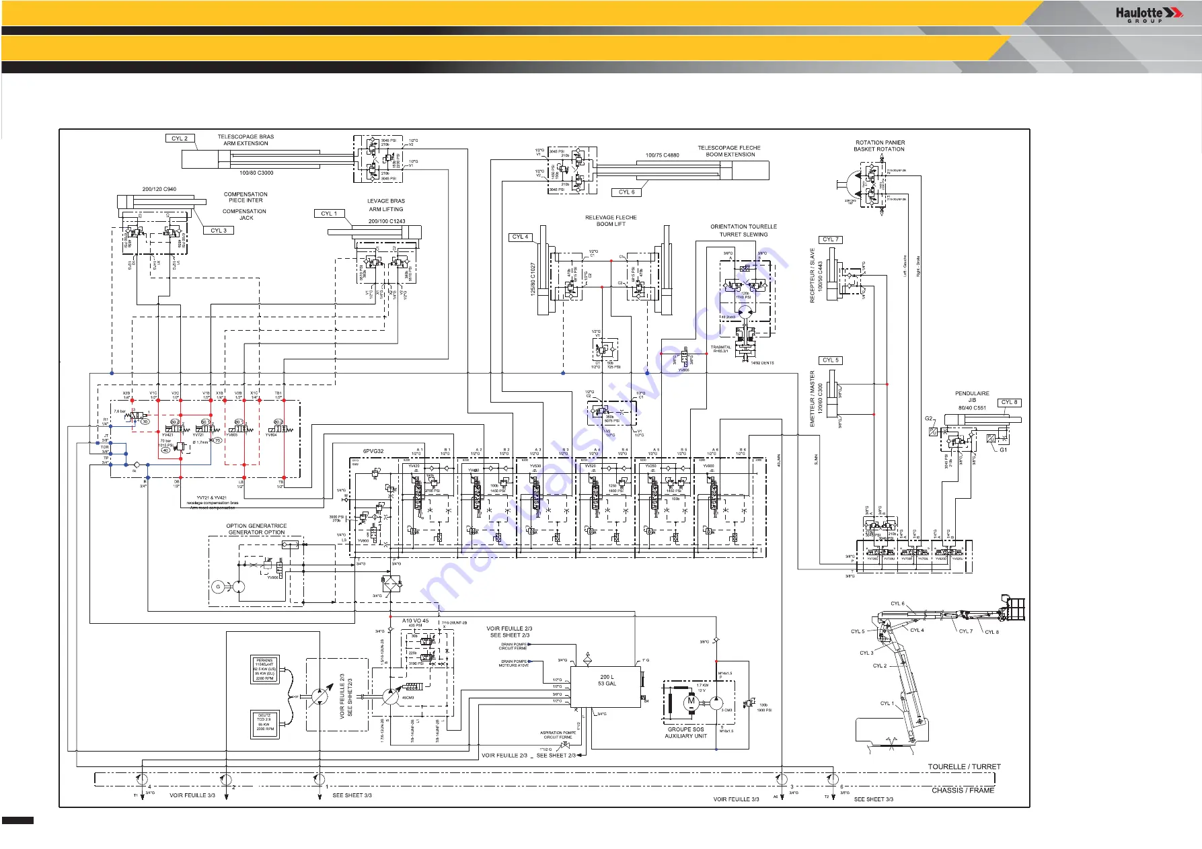Click the boxed CYL 6 label under boom extension

pos(628,192)
